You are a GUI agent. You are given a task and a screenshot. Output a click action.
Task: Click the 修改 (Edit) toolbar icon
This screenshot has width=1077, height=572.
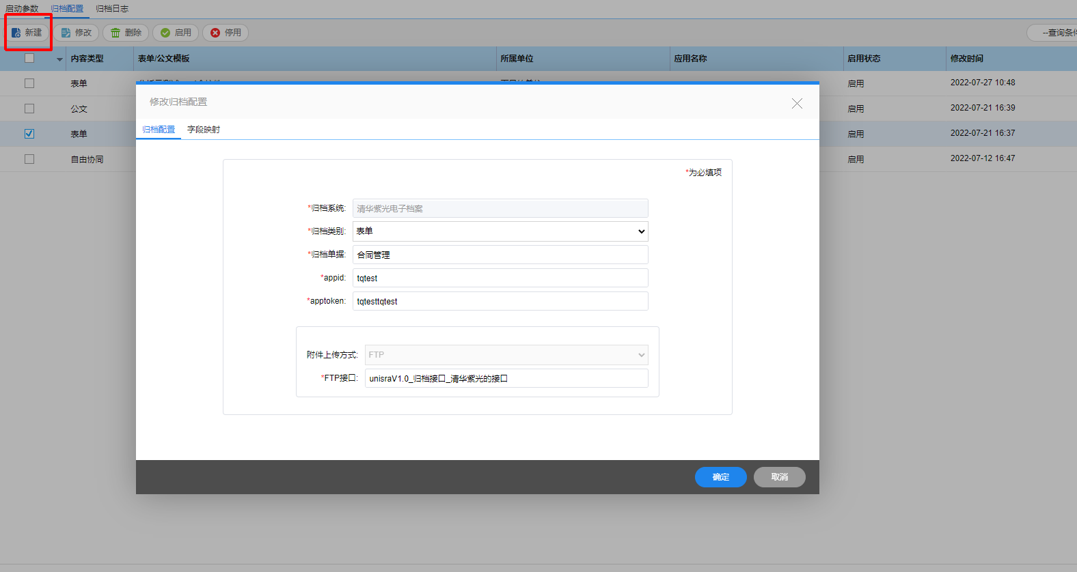pos(66,33)
